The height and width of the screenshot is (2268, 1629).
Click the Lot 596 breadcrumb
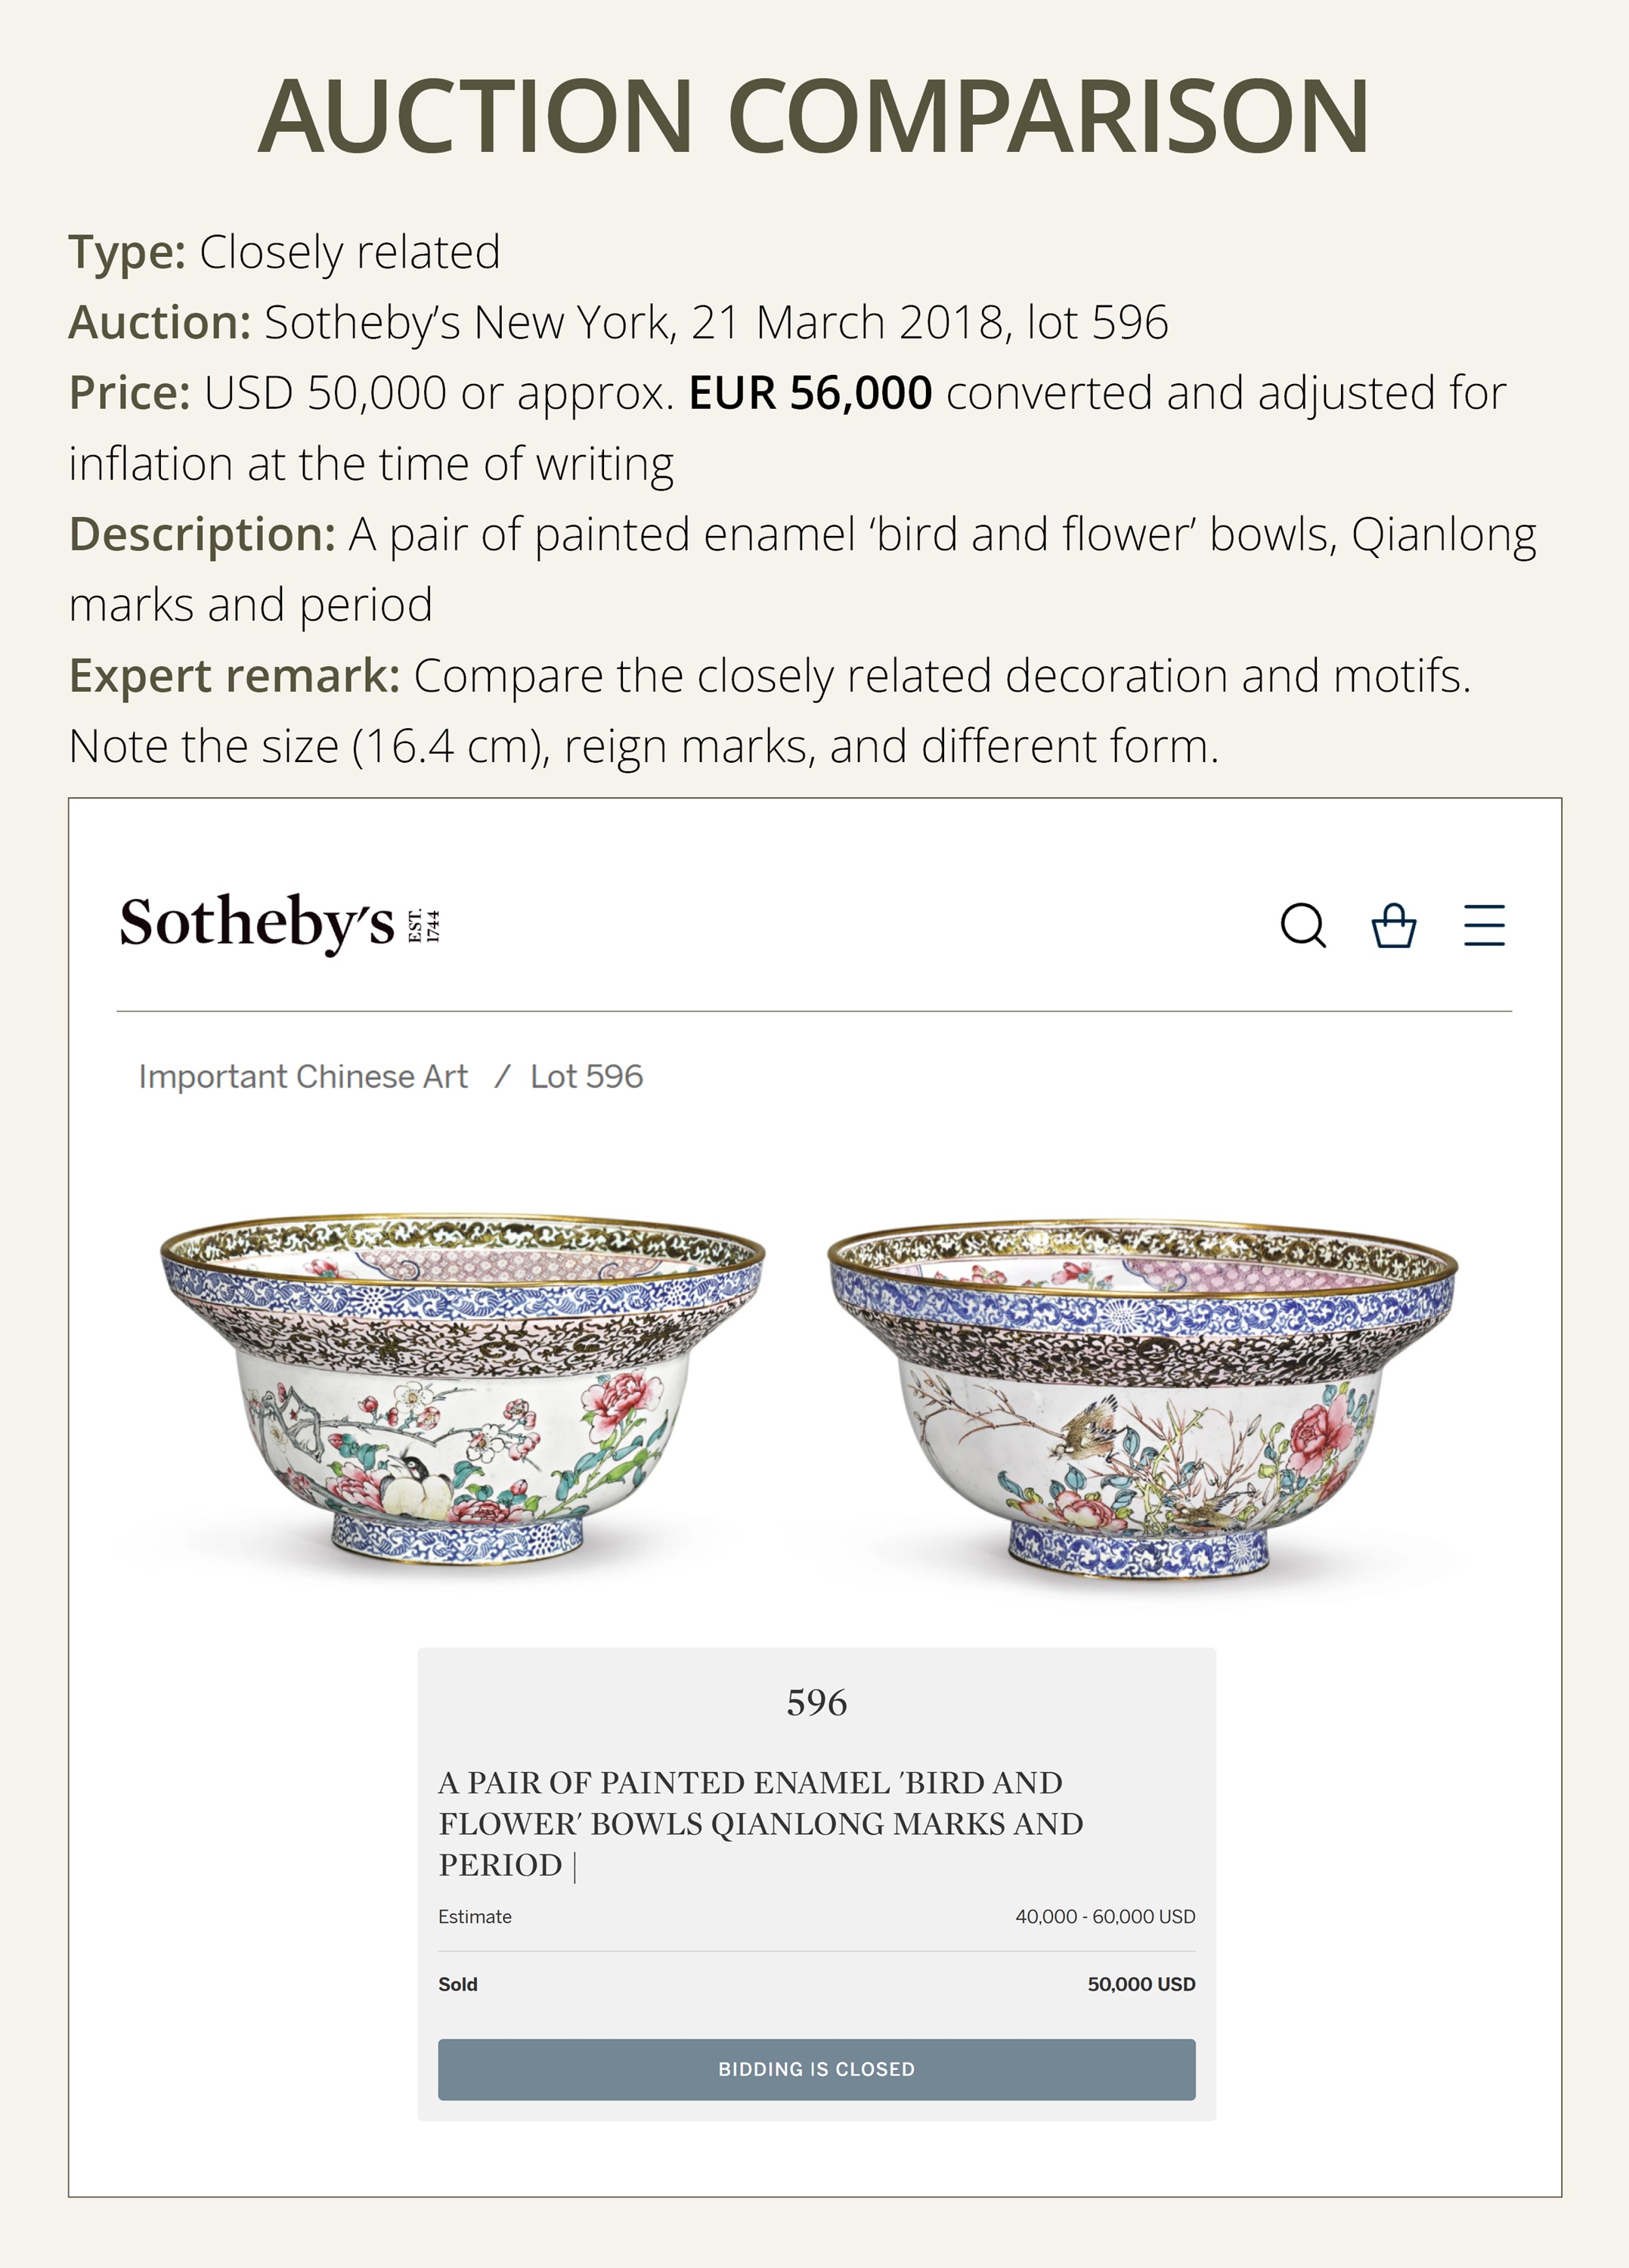586,1077
